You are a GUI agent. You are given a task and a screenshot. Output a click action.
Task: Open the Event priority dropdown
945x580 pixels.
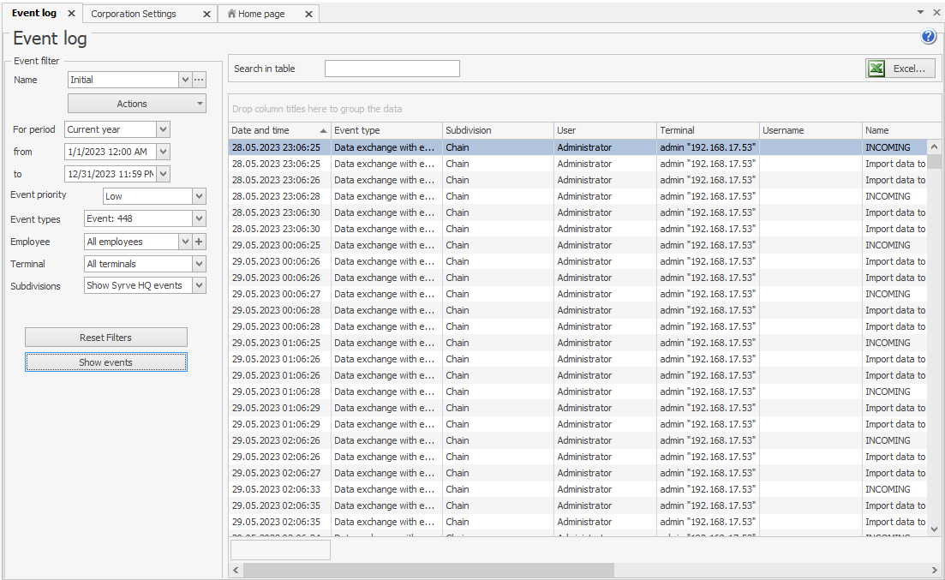tap(200, 196)
